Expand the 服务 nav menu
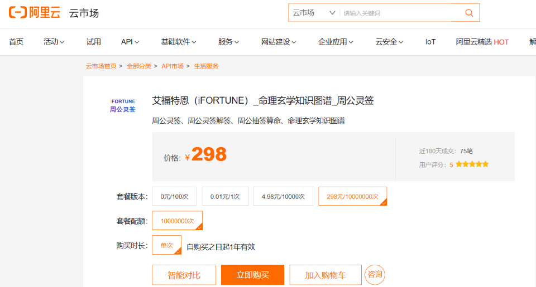The height and width of the screenshot is (287, 536). (x=228, y=42)
